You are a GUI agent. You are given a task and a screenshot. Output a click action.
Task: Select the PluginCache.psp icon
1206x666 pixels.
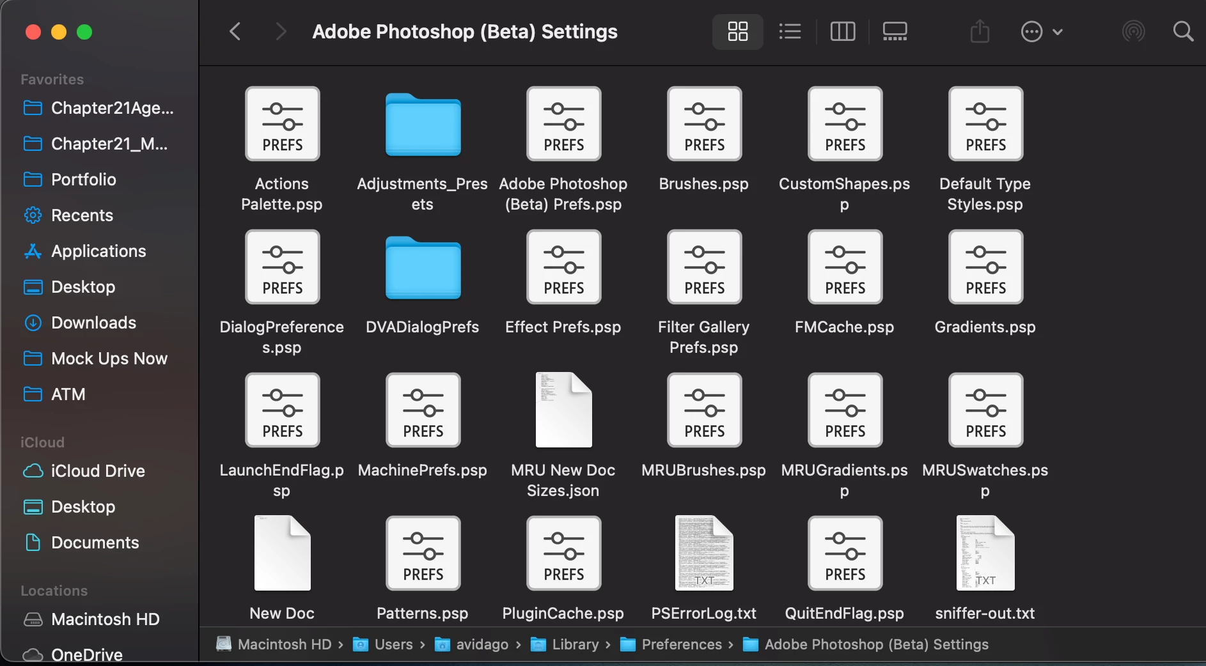tap(563, 553)
